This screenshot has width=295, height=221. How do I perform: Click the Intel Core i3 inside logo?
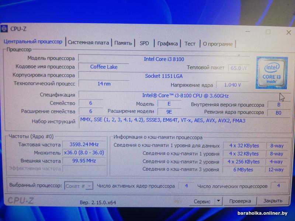[x=271, y=73]
